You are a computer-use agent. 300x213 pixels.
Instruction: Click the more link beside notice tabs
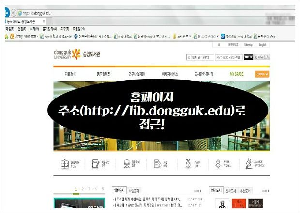(198, 191)
